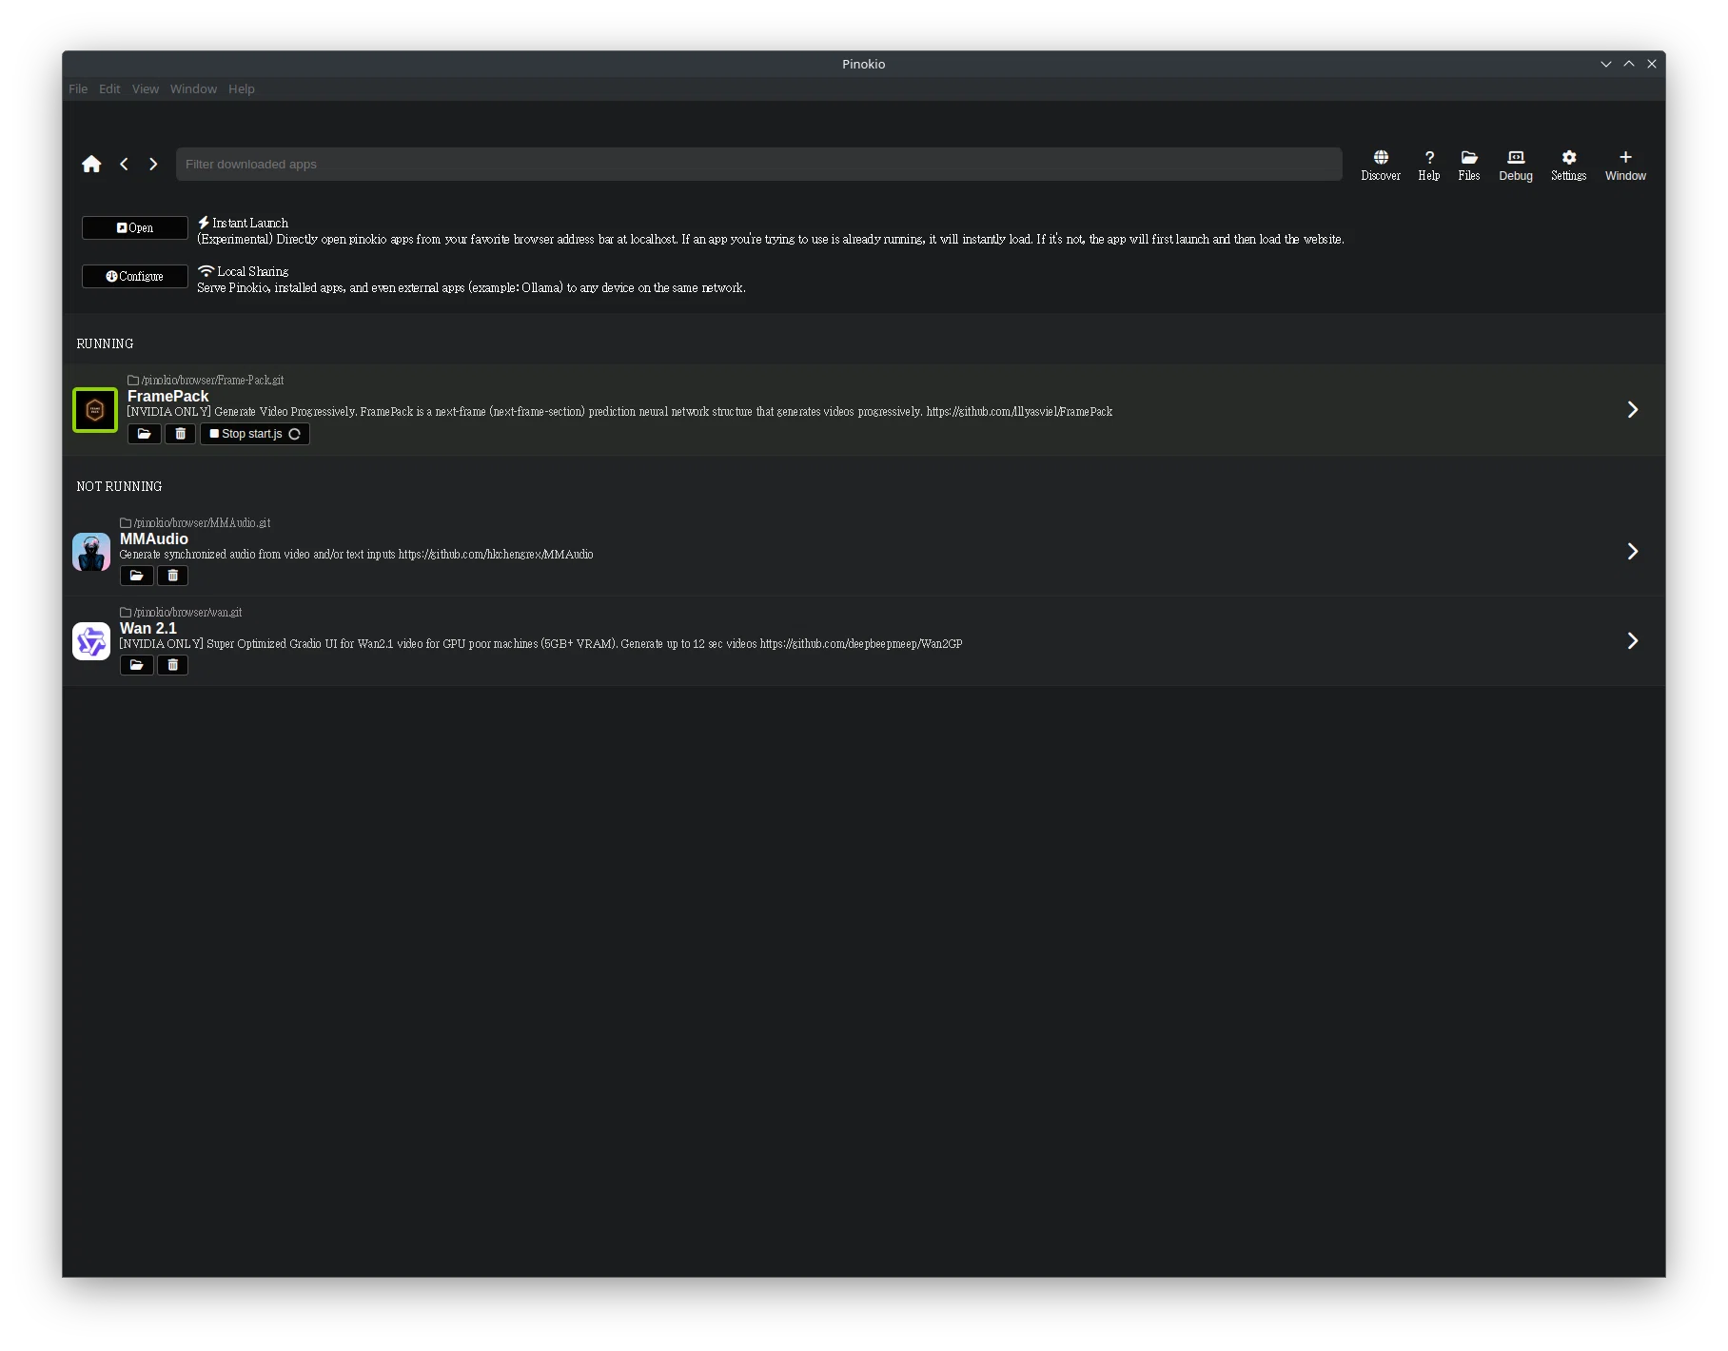Screen dimensions: 1728x1351
Task: Go to the Pinokio home page
Action: point(91,164)
